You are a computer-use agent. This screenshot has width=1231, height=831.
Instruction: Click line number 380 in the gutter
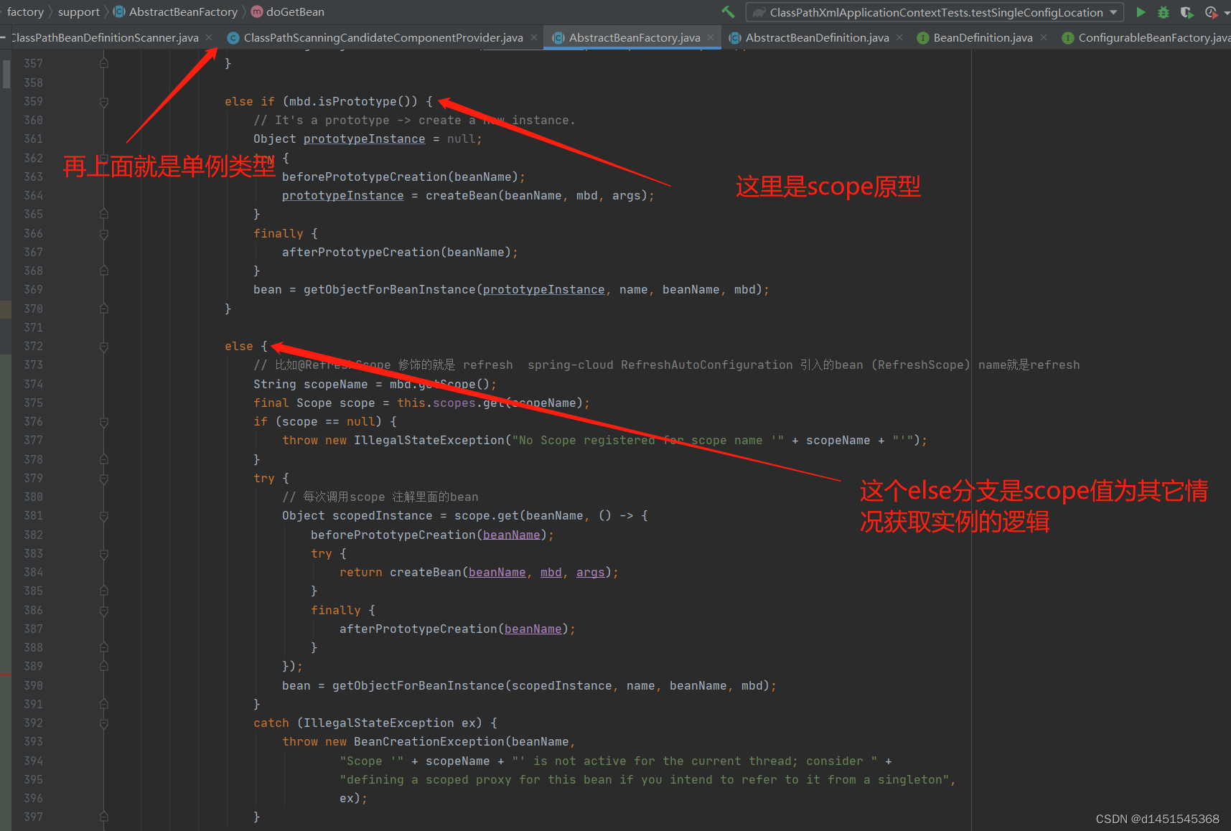[33, 497]
